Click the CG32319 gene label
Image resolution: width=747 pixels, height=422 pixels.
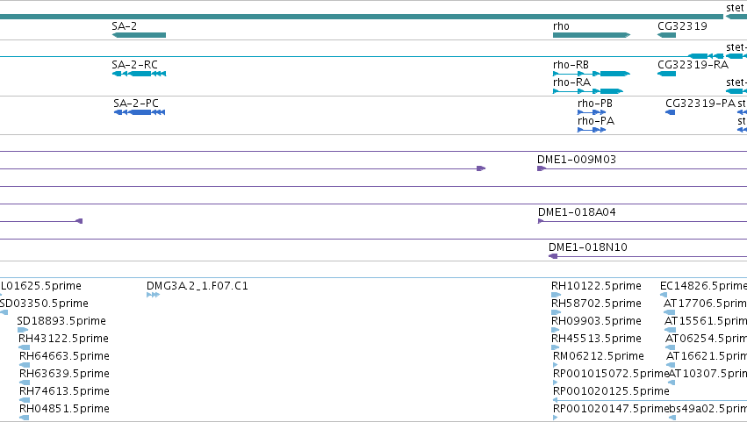click(682, 26)
